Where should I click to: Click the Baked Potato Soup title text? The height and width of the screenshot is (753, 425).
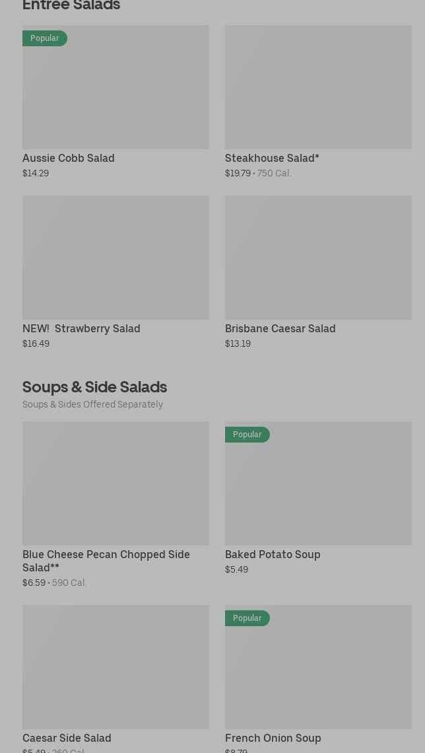point(273,554)
